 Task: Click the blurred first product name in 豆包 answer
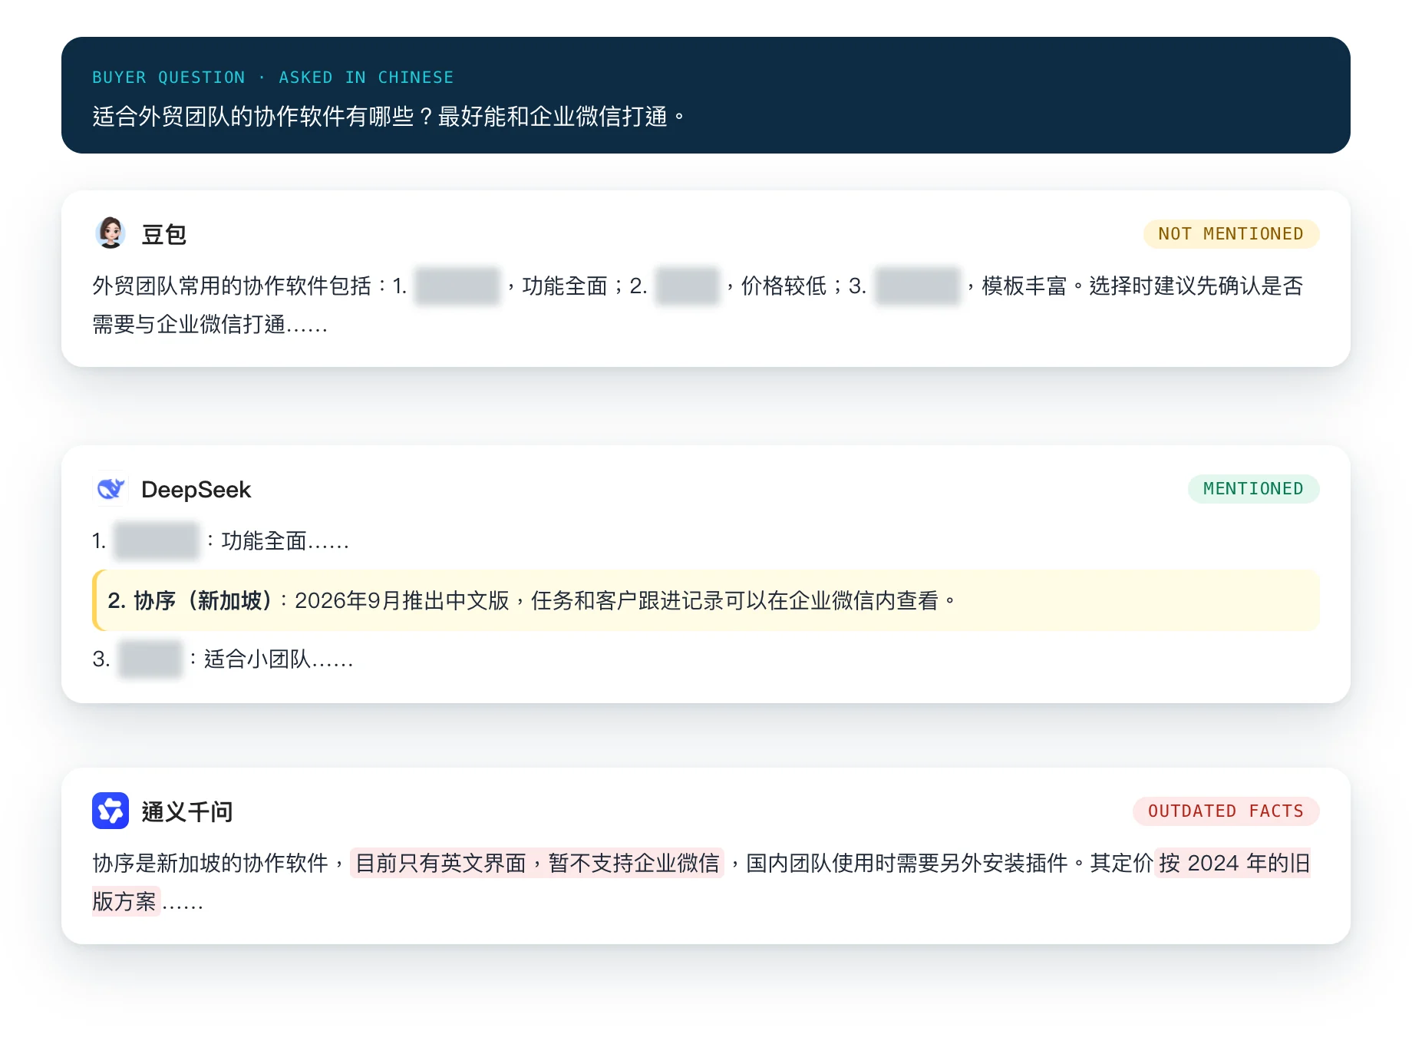click(x=457, y=286)
